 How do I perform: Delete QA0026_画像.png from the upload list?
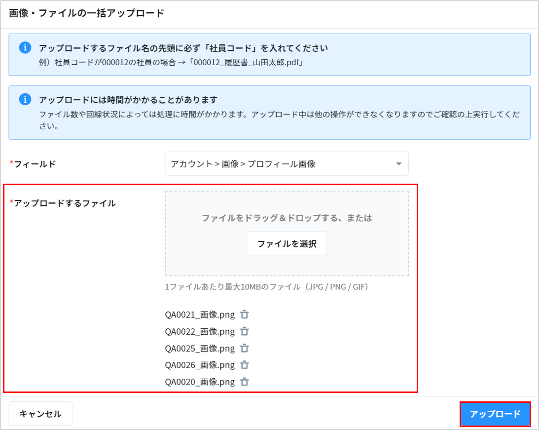244,365
